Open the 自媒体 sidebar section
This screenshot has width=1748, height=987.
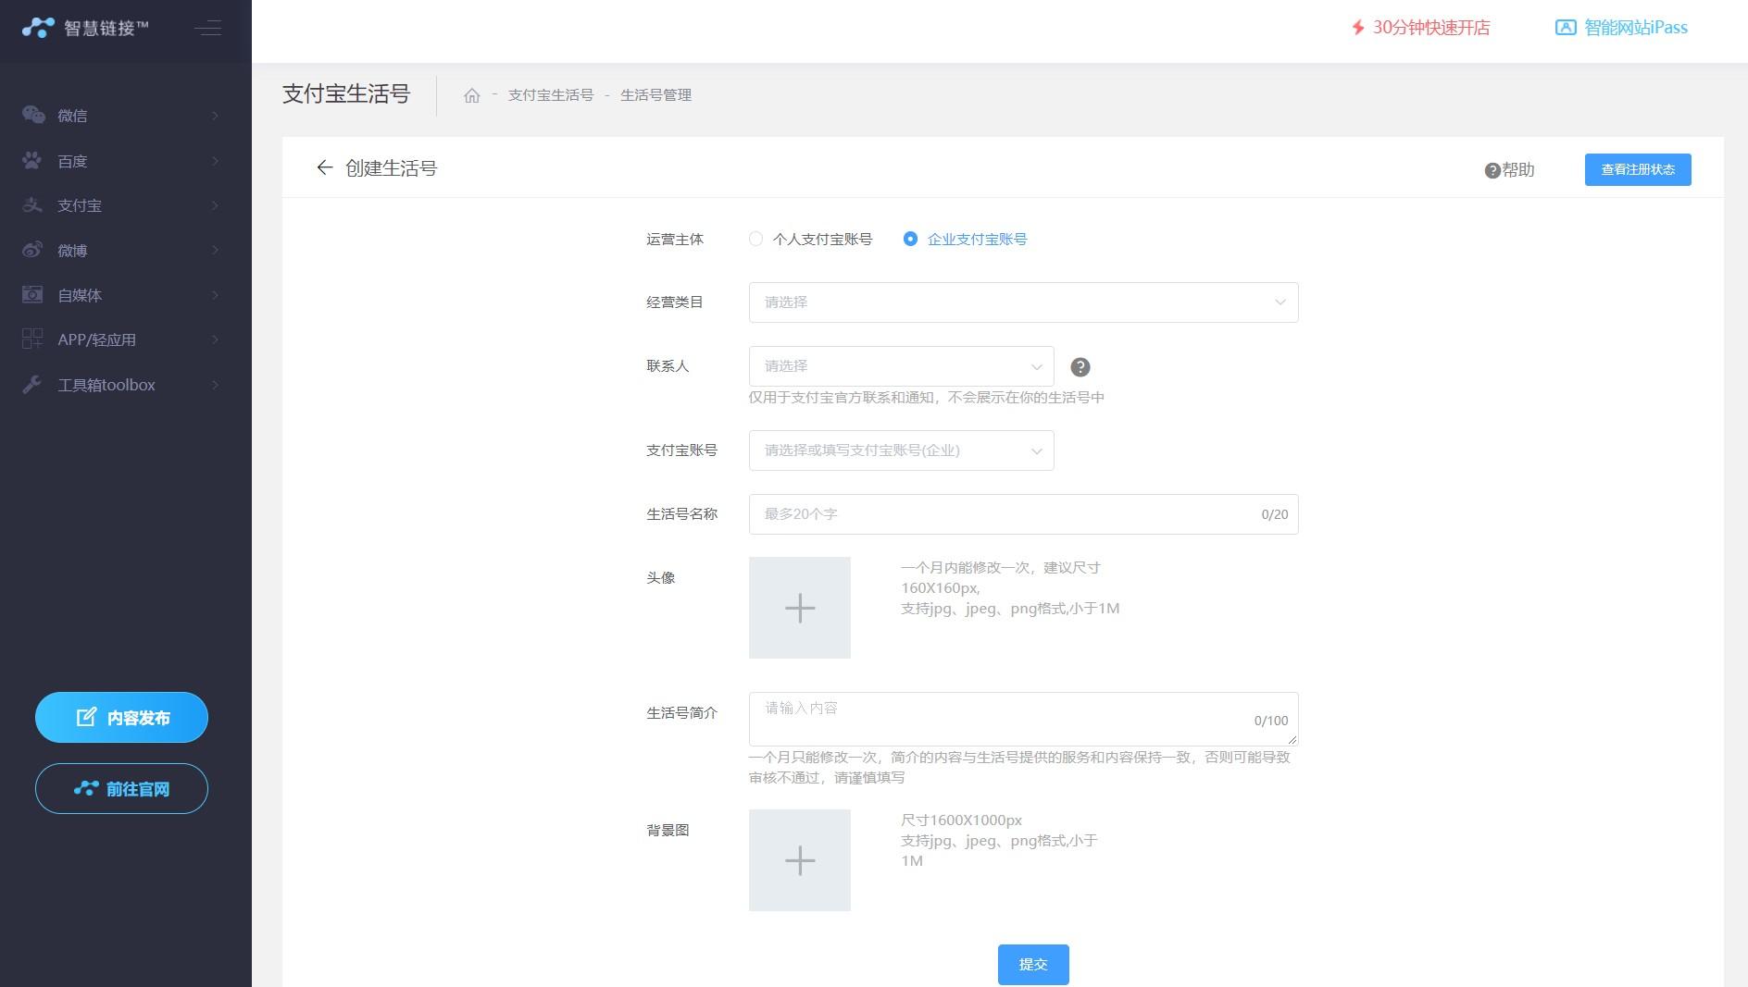pos(33,295)
